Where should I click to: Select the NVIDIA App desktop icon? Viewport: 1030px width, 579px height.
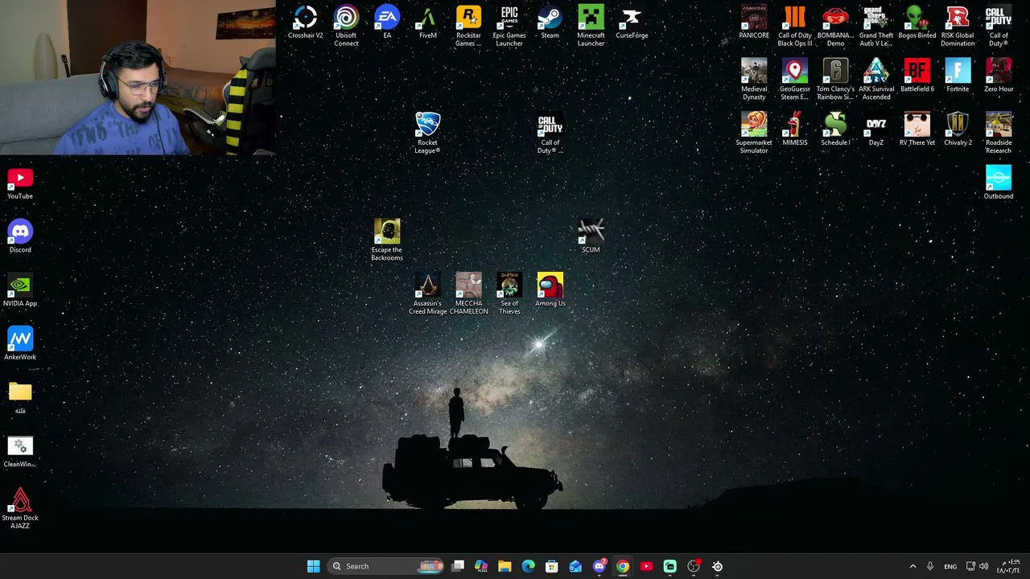[x=20, y=290]
